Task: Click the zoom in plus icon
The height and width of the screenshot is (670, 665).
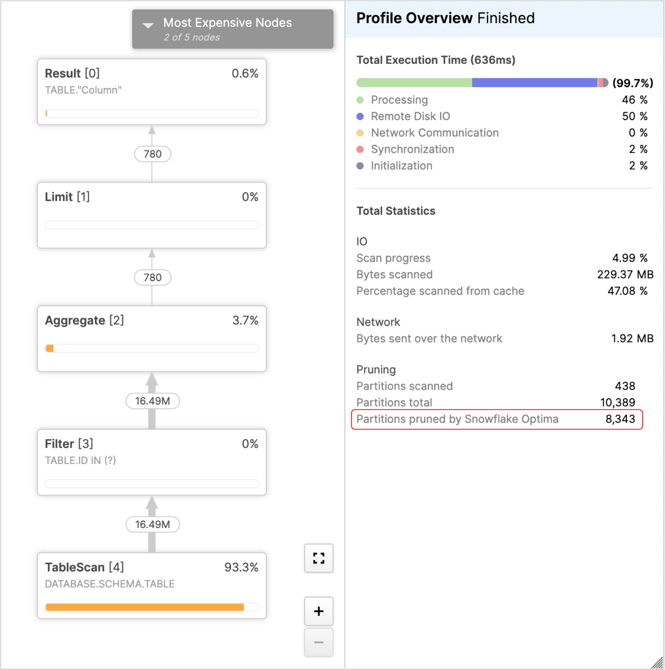Action: click(x=318, y=611)
